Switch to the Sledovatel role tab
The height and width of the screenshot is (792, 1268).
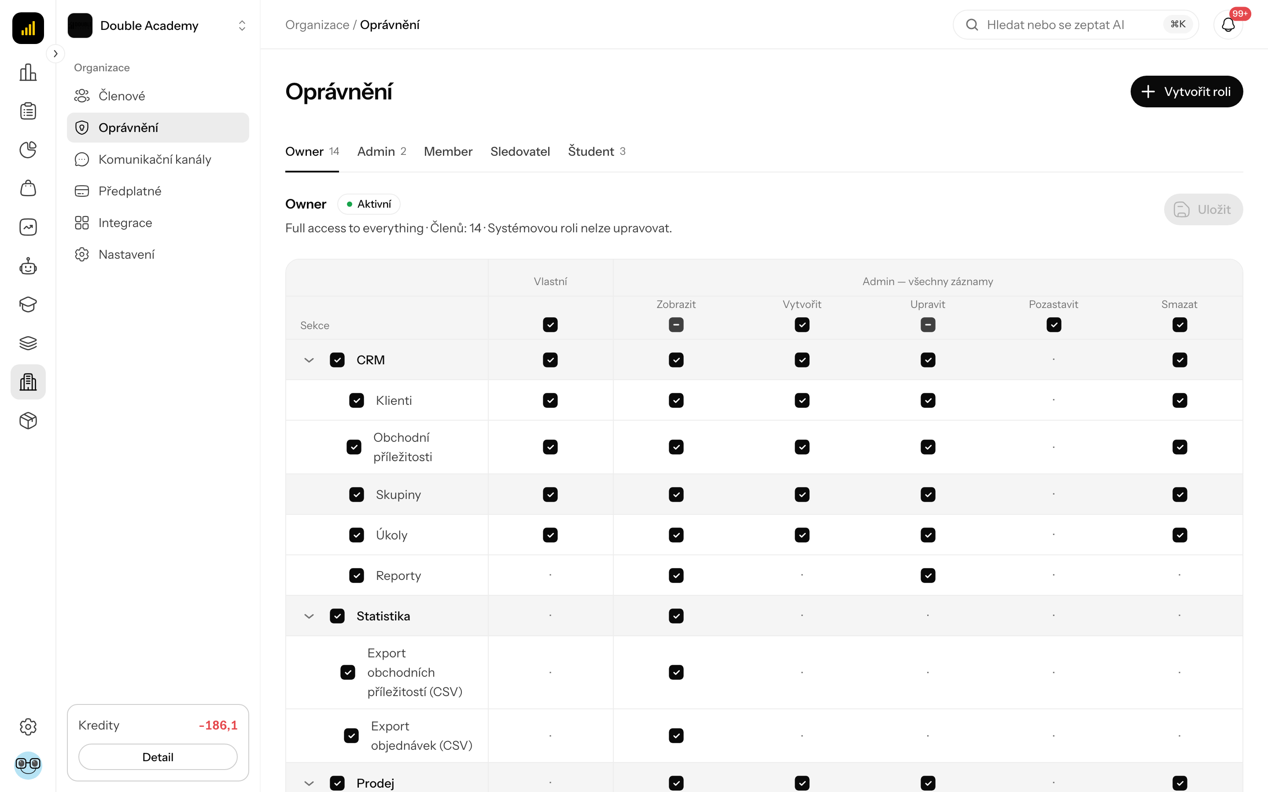pyautogui.click(x=520, y=151)
